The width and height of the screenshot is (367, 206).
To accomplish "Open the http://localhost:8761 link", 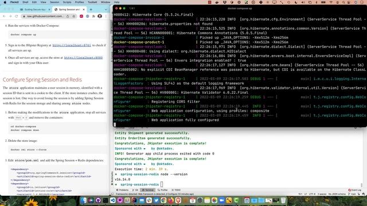I will 72,45.
